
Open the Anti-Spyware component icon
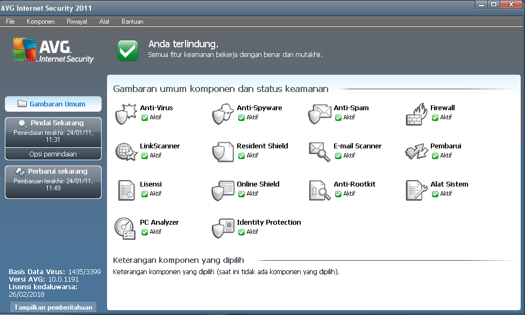223,114
